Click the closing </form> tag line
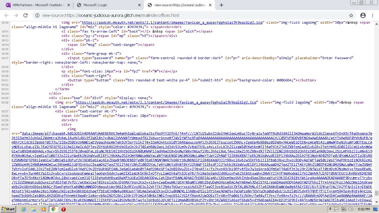The image size is (379, 213). [x=62, y=89]
